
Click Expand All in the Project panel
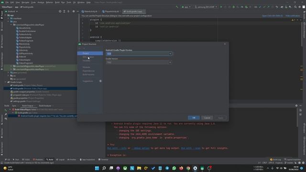[x=64, y=11]
